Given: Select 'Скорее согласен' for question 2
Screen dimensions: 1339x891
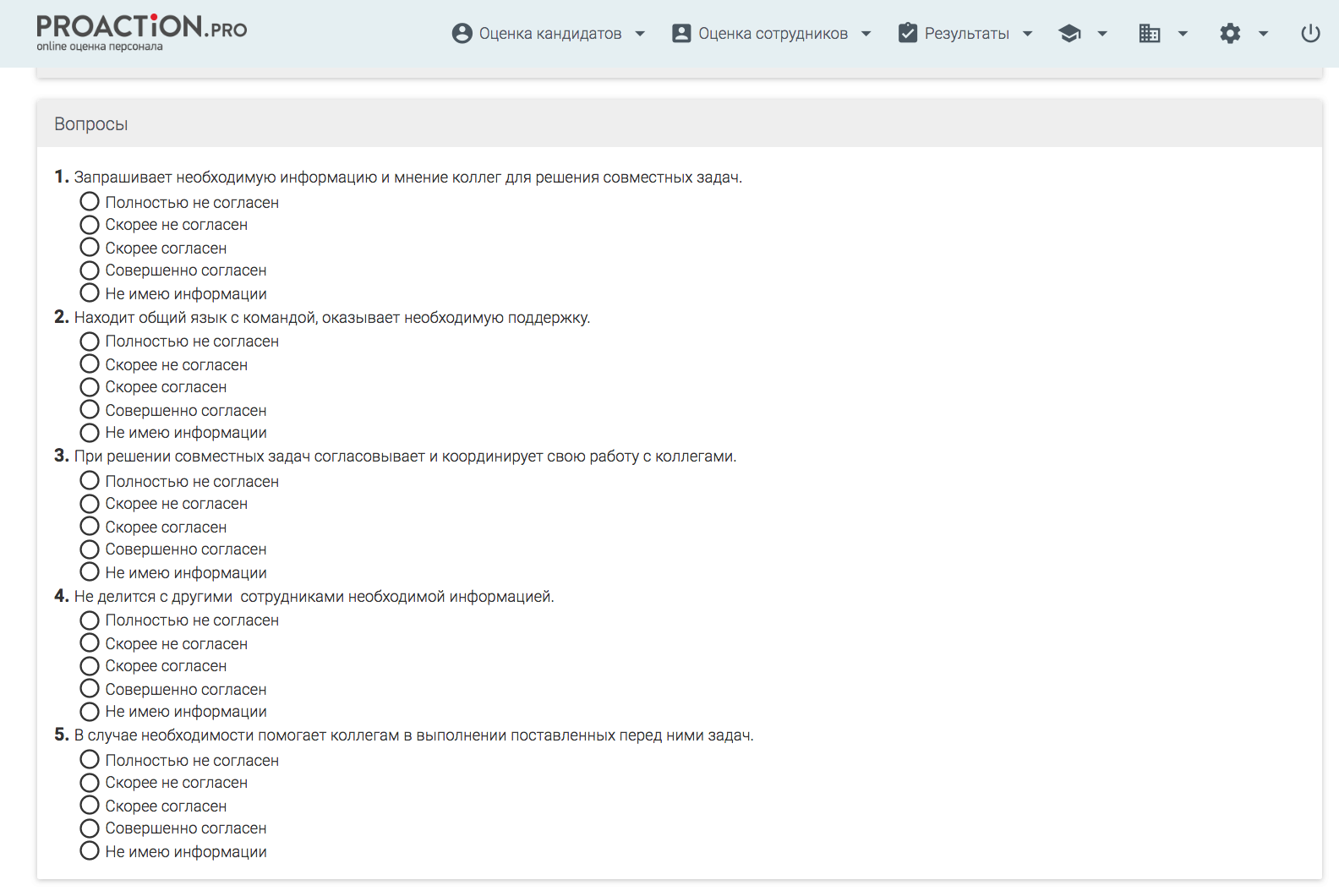Looking at the screenshot, I should point(90,387).
